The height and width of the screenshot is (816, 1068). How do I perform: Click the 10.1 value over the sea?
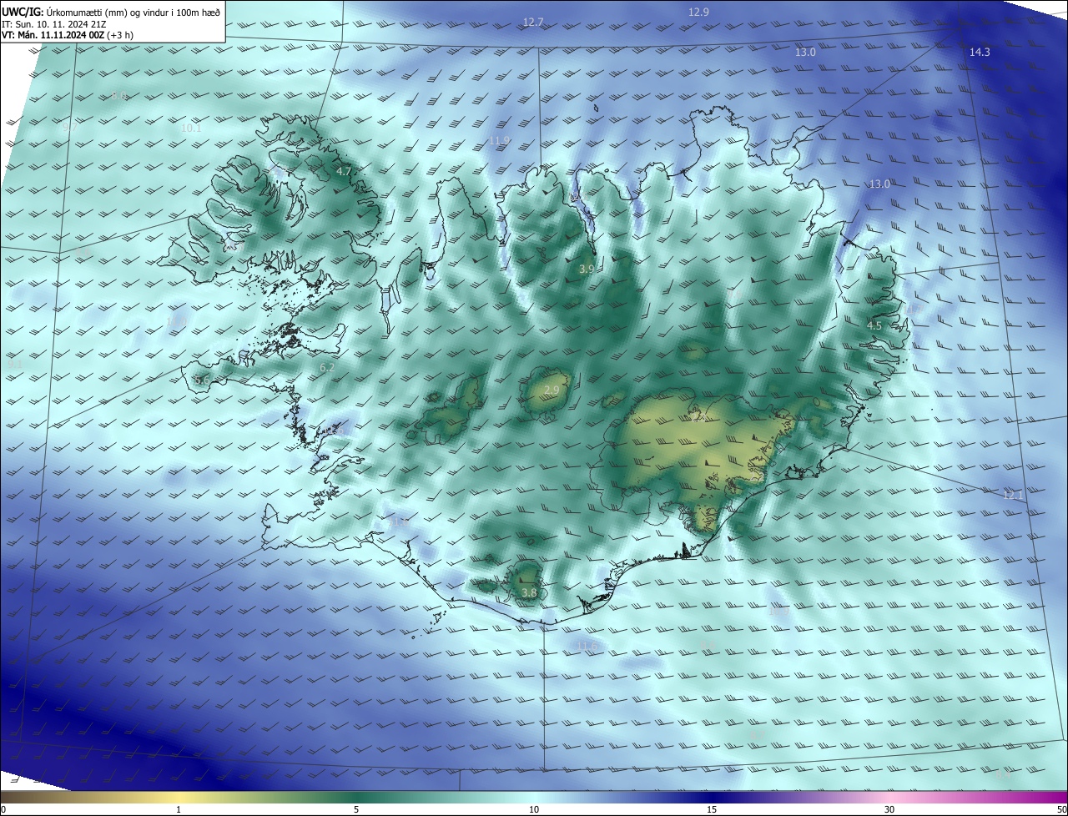191,128
